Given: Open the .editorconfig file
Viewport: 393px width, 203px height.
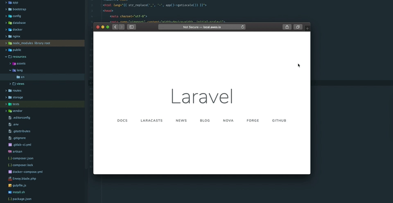Looking at the screenshot, I should point(21,117).
